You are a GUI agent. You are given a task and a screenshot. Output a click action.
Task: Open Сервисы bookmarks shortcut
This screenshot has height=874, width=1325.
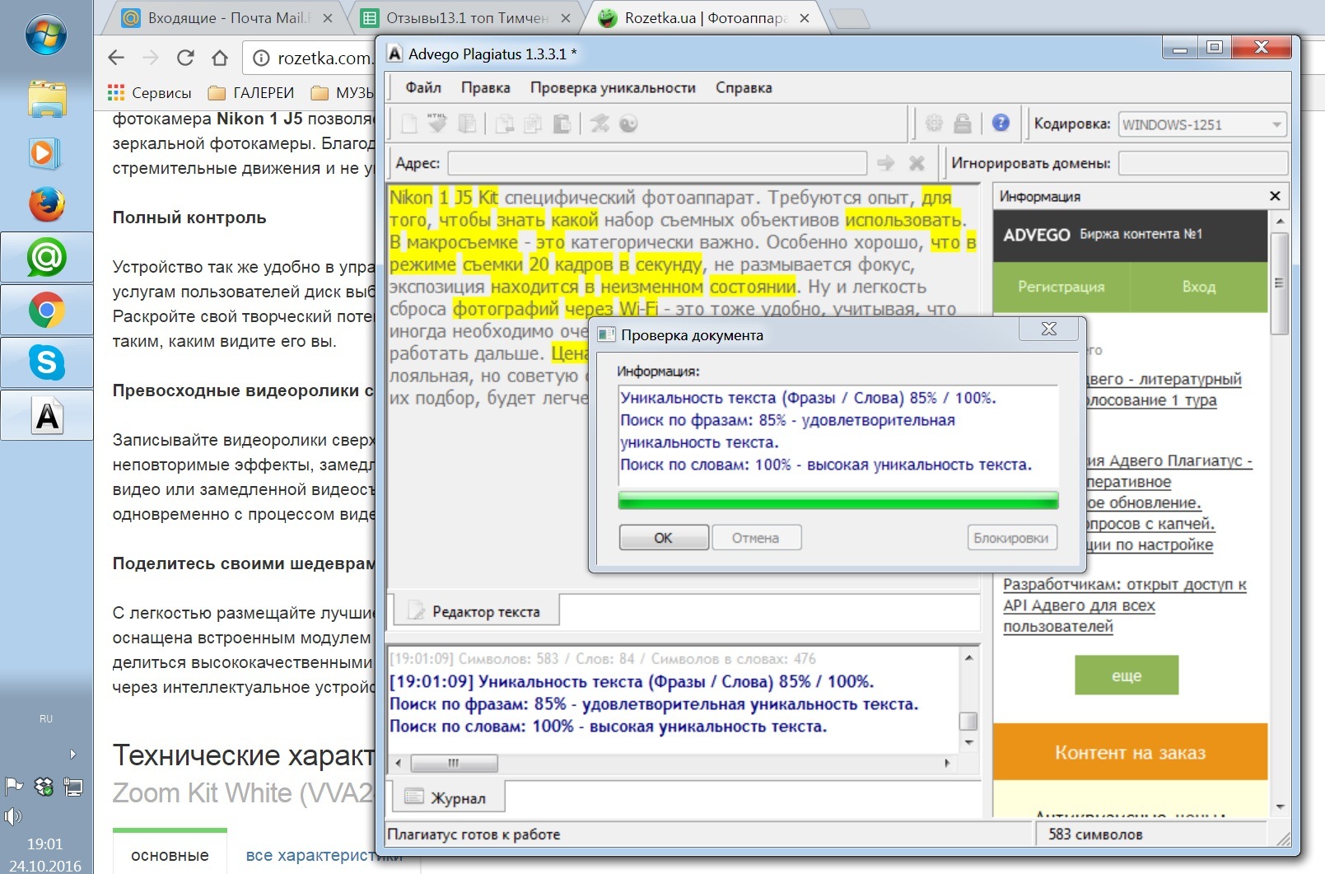(x=150, y=93)
